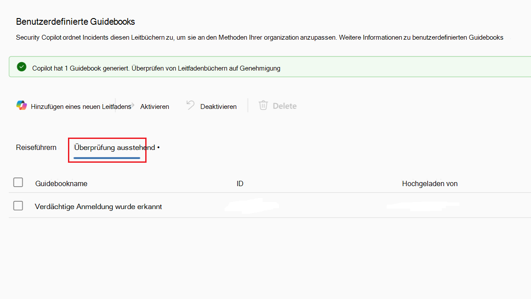531x299 pixels.
Task: Open the guidebook 'Verdächtige Anmeldung wurde erkannt'
Action: point(98,206)
